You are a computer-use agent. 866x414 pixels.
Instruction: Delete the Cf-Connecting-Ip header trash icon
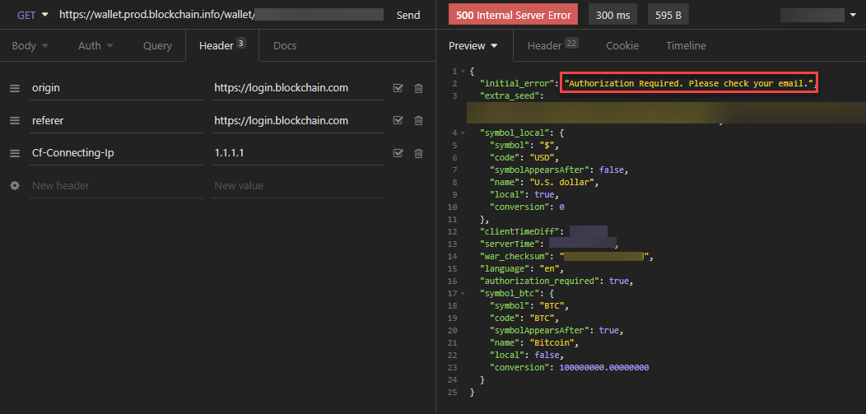(418, 153)
